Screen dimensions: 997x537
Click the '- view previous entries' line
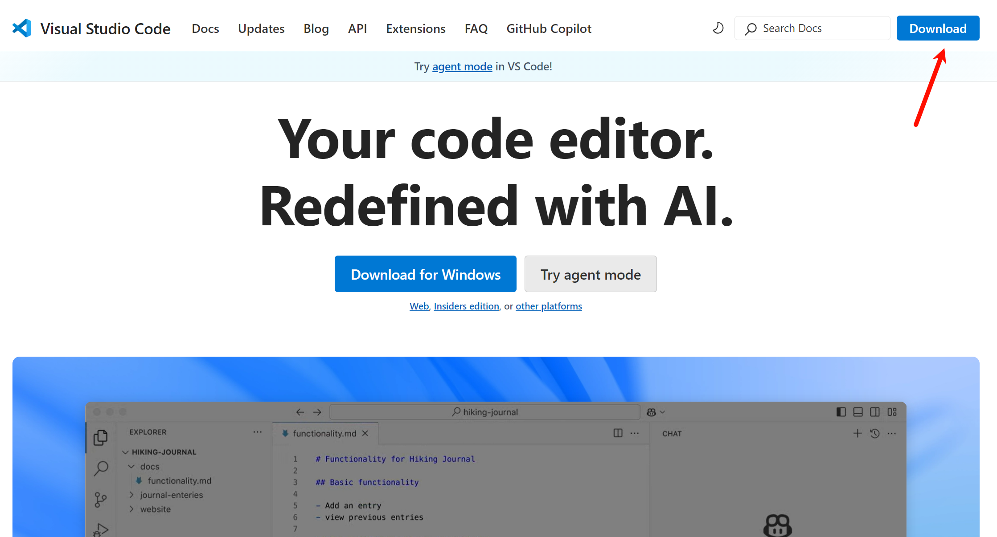[369, 517]
